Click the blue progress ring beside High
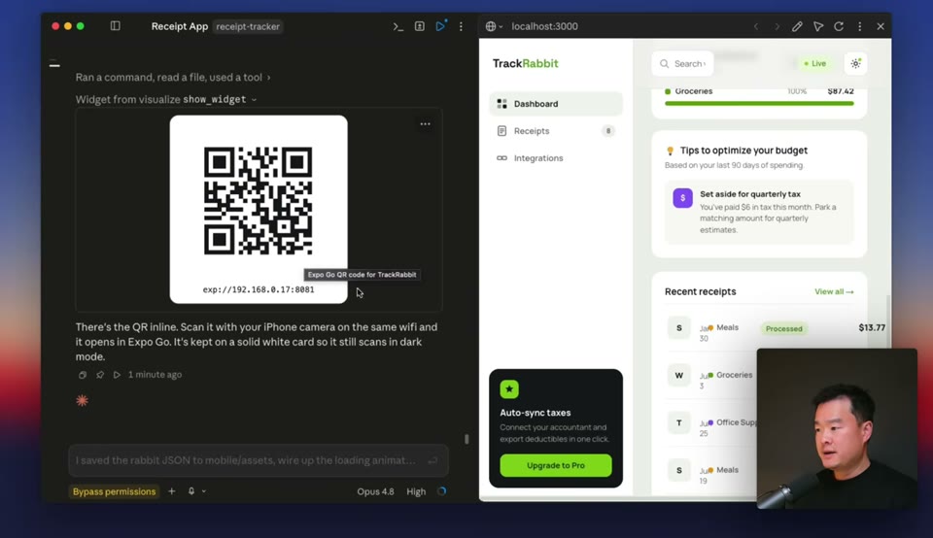Viewport: 933px width, 538px height. pos(441,491)
